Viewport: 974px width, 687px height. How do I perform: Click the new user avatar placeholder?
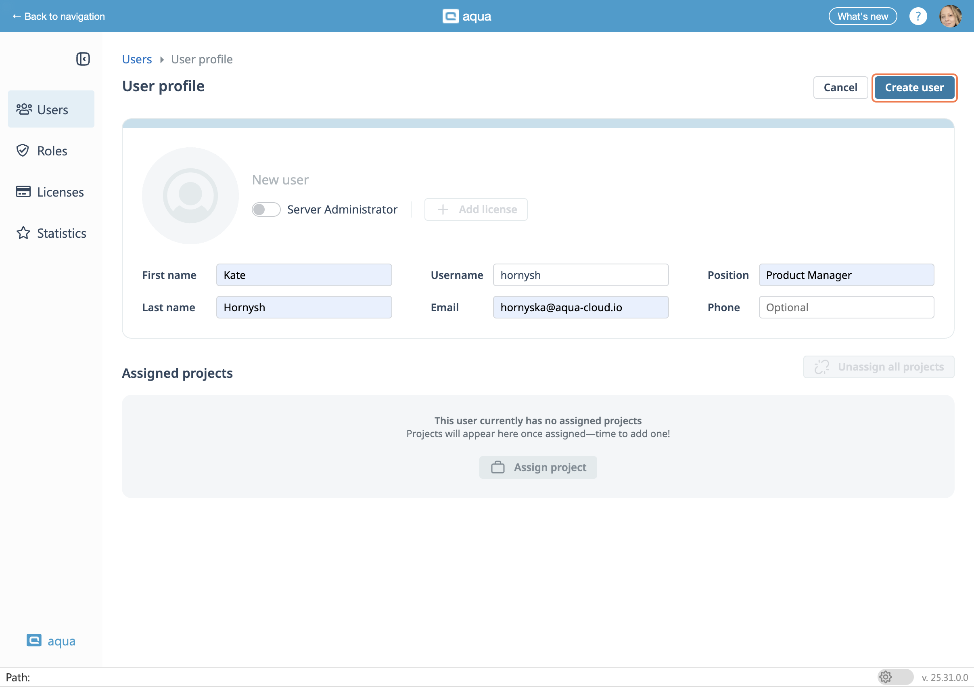tap(190, 196)
